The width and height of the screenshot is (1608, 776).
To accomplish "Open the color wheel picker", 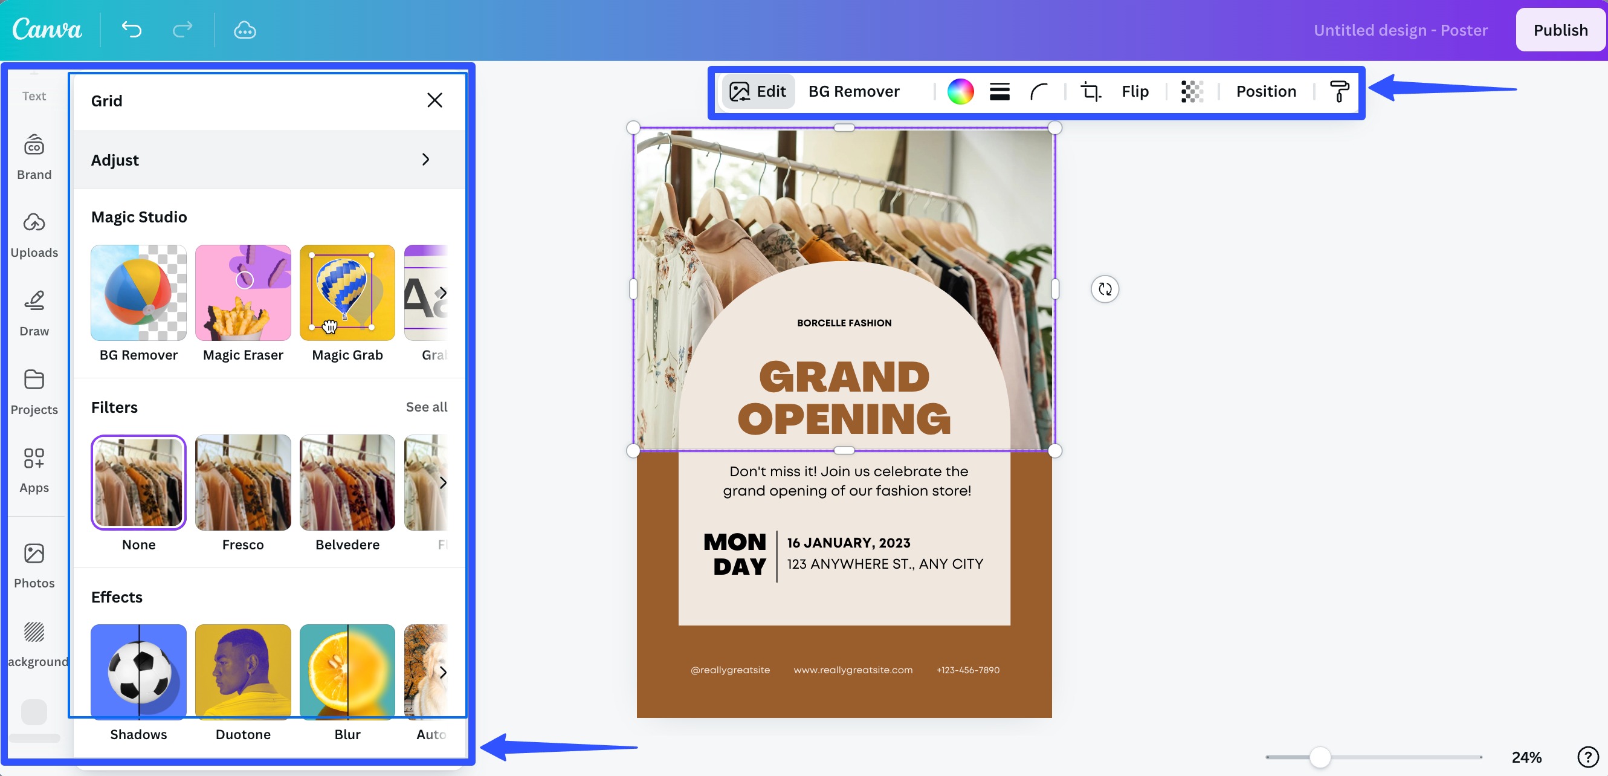I will [x=960, y=91].
